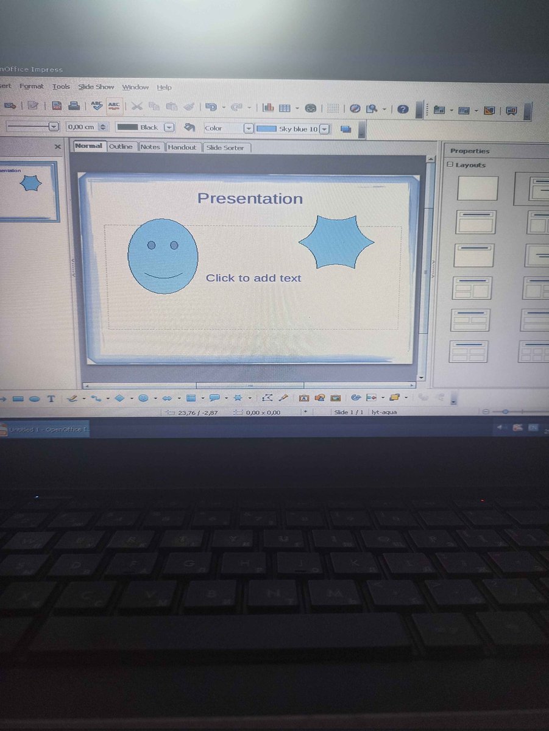
Task: Toggle AutoSpellcheck icon
Action: click(114, 107)
